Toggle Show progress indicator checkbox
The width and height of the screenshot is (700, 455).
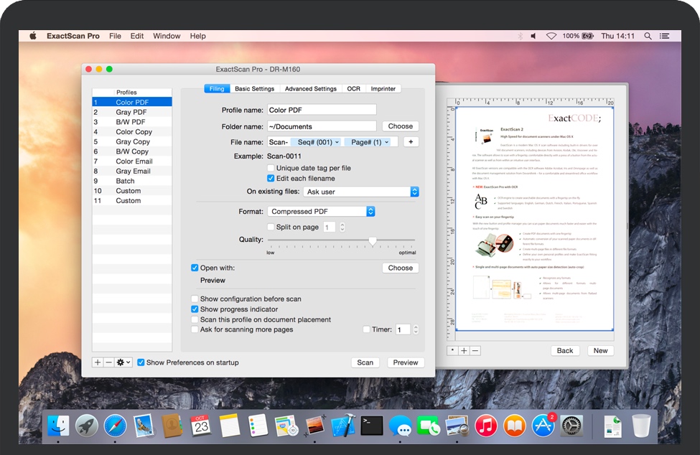tap(195, 309)
